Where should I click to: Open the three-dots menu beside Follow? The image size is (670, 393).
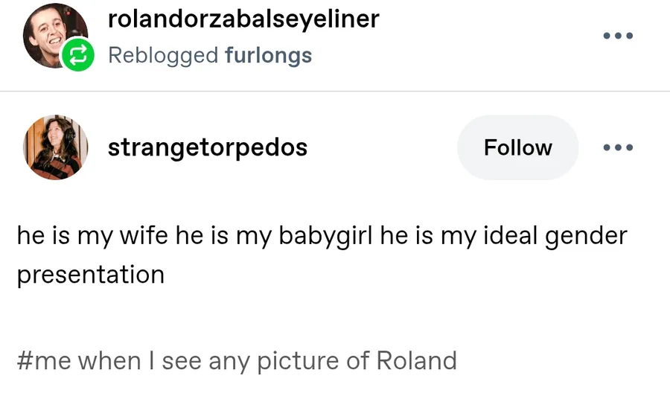(x=618, y=147)
